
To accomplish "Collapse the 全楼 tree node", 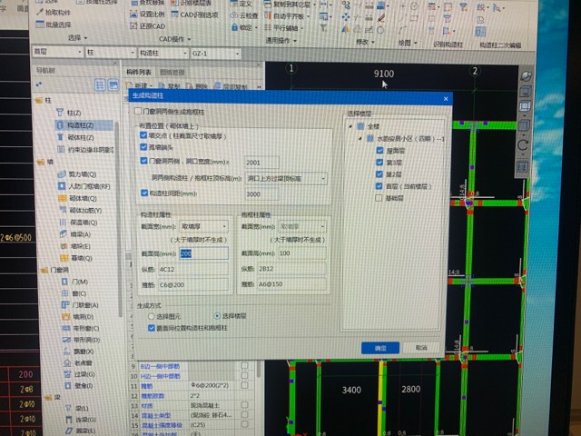I will pyautogui.click(x=350, y=126).
